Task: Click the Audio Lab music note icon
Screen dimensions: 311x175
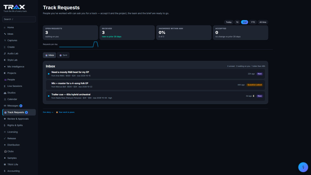Action: coord(5,53)
